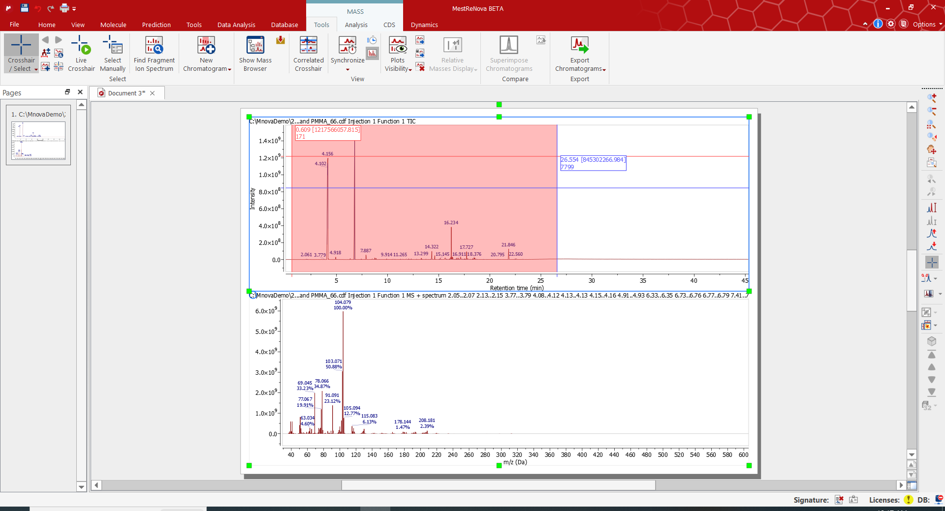Screen dimensions: 945x511
Task: Expand the Options dropdown menu
Action: 927,24
